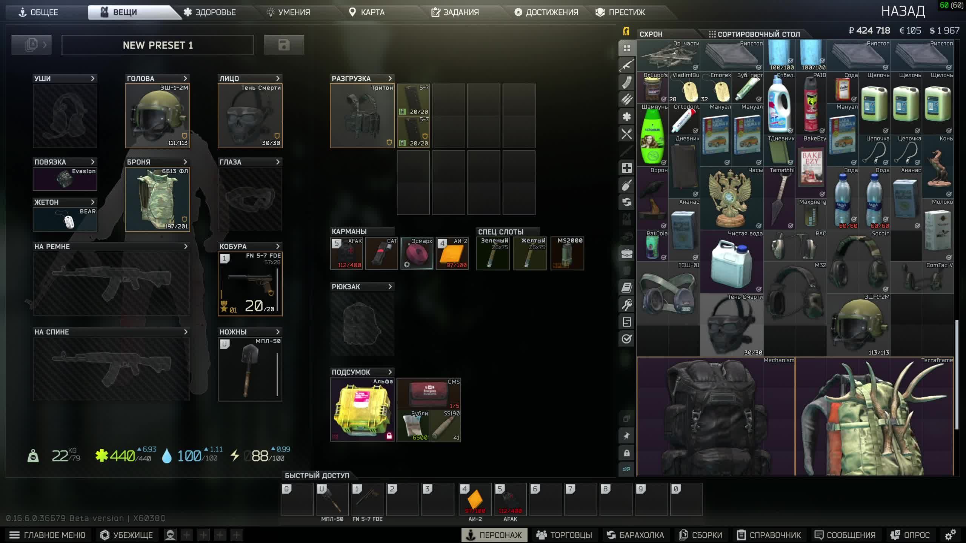Screen dimensions: 966x543
Task: Filter stash by food and drink icon
Action: click(x=626, y=133)
